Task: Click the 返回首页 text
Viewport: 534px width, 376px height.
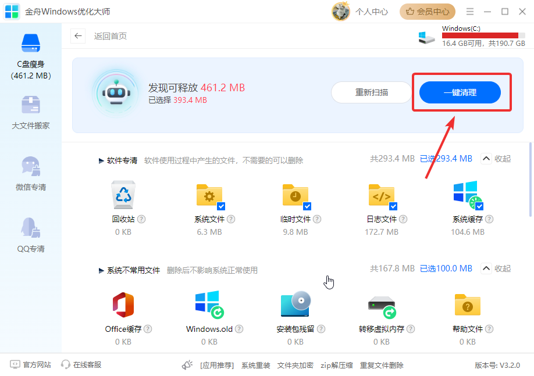Action: pos(111,36)
